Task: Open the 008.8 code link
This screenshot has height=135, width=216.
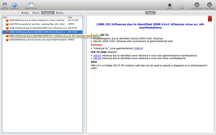Action: point(139,48)
